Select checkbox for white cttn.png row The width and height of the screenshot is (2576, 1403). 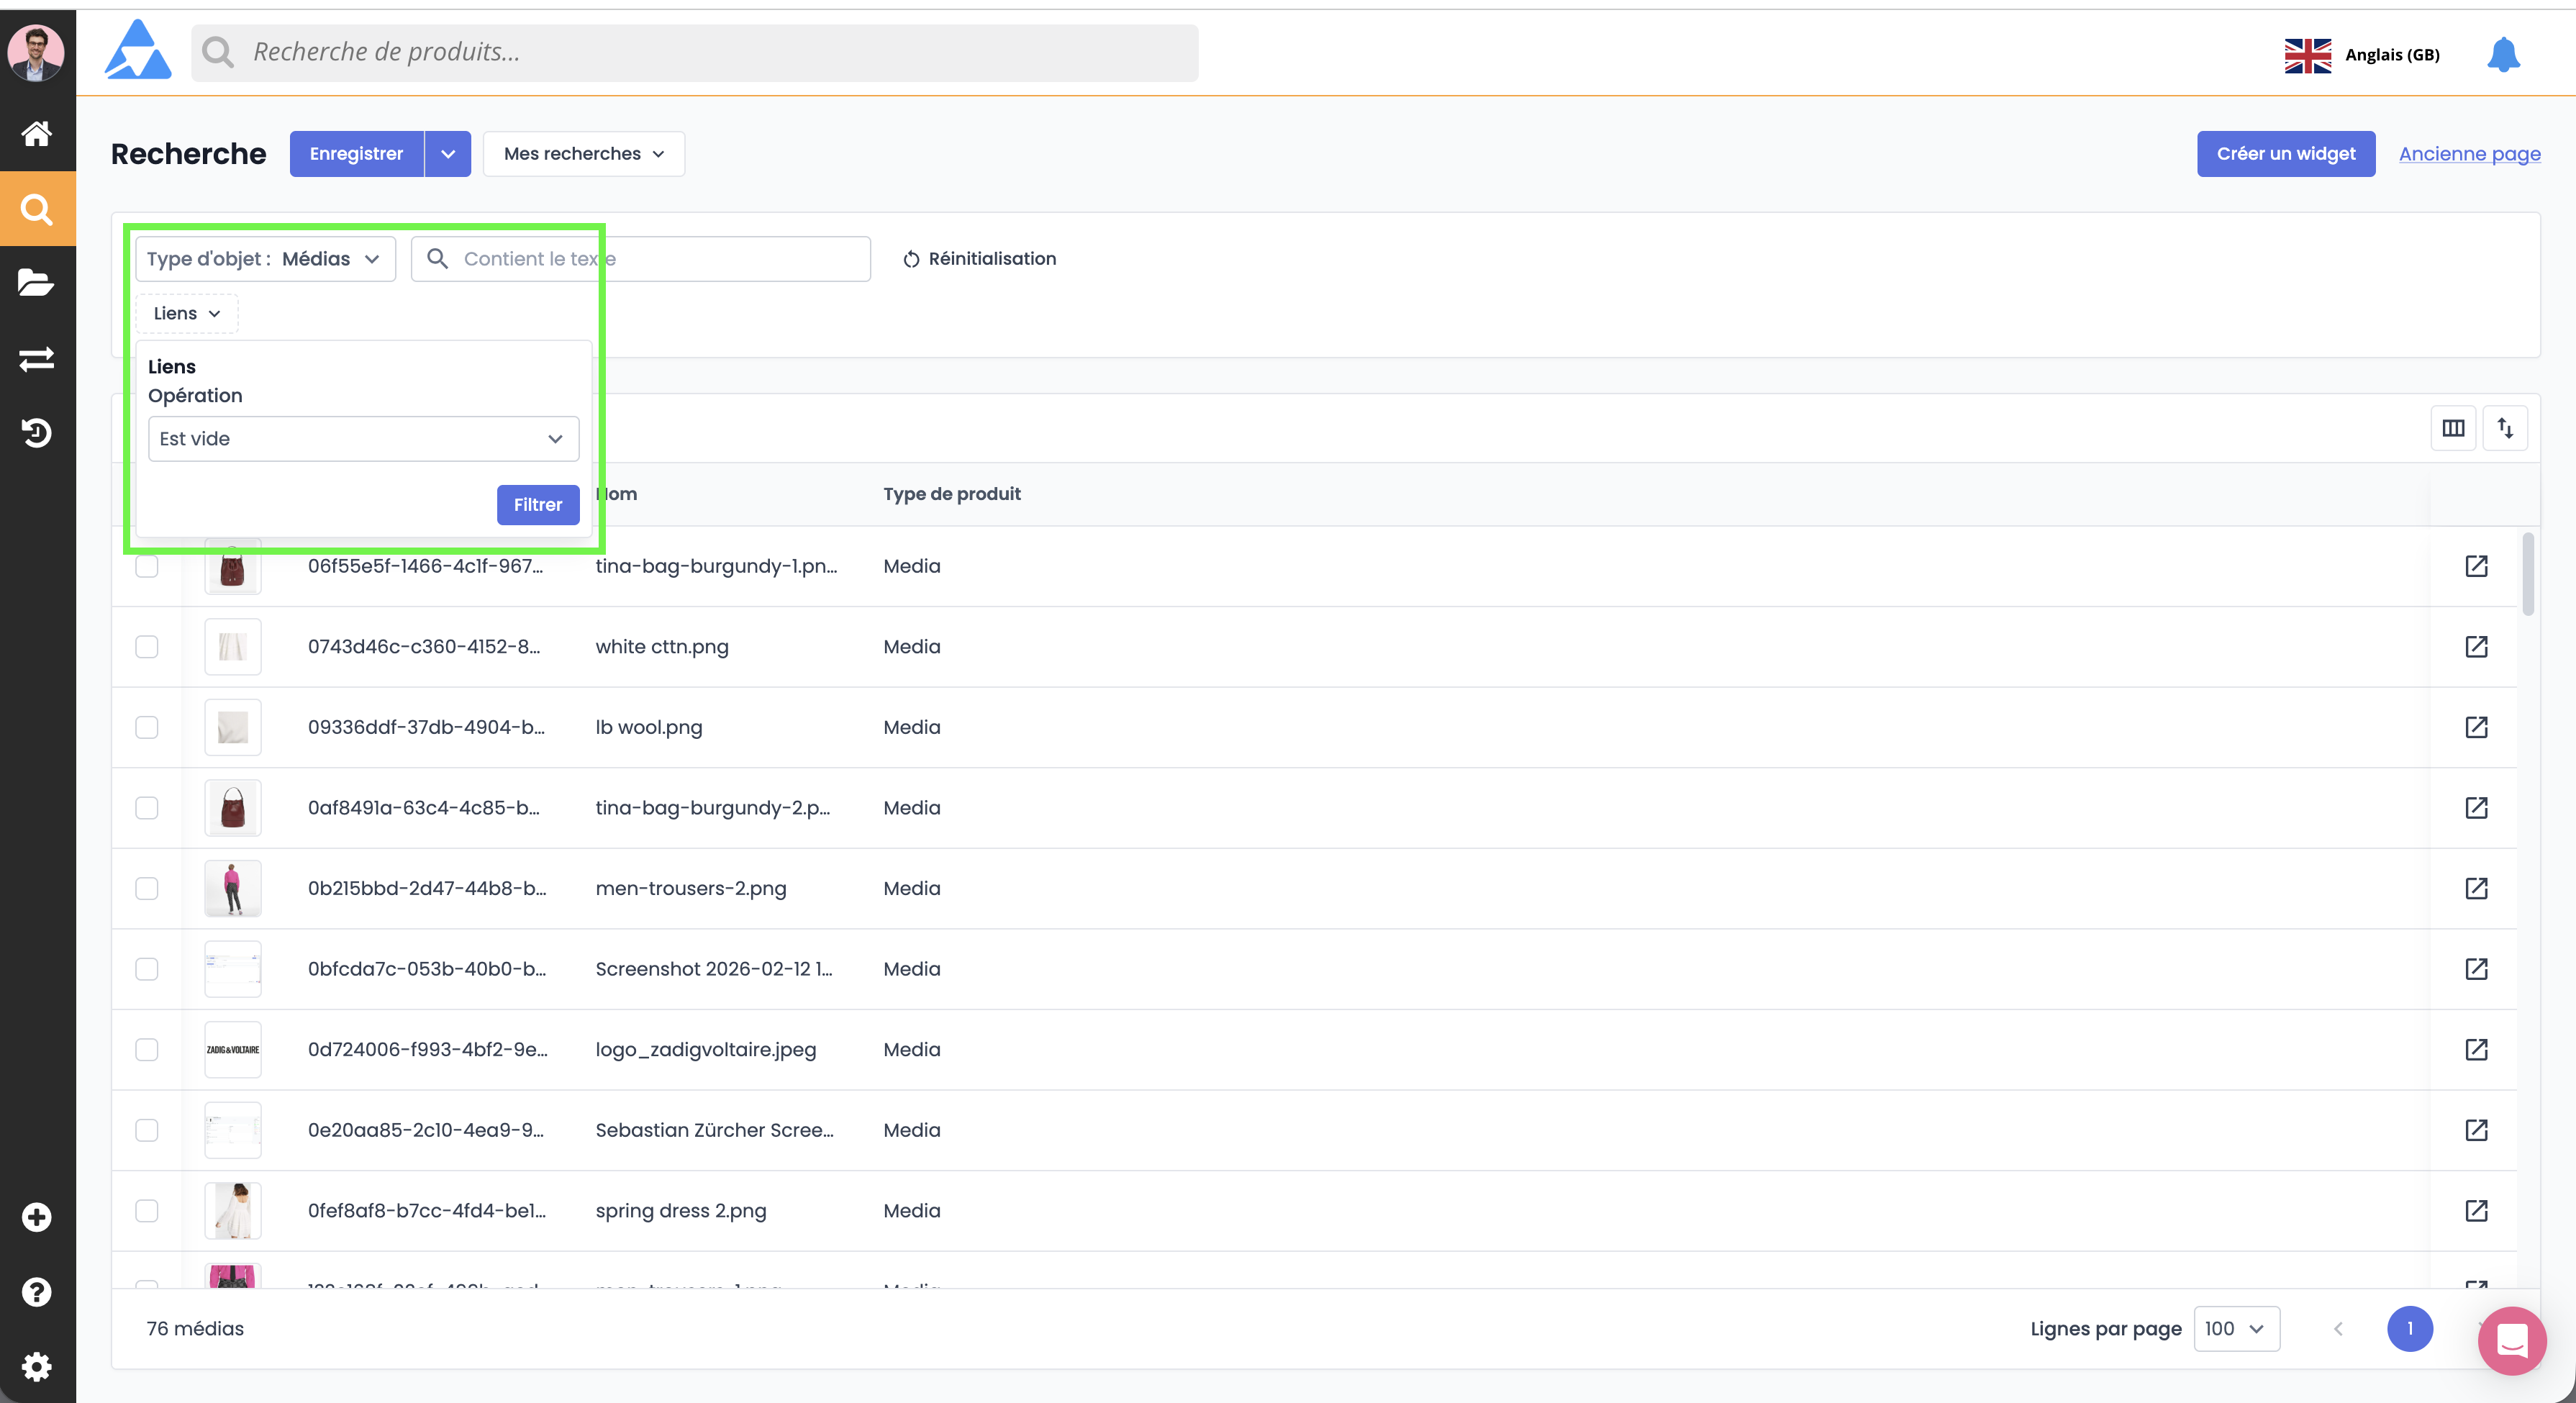click(147, 647)
